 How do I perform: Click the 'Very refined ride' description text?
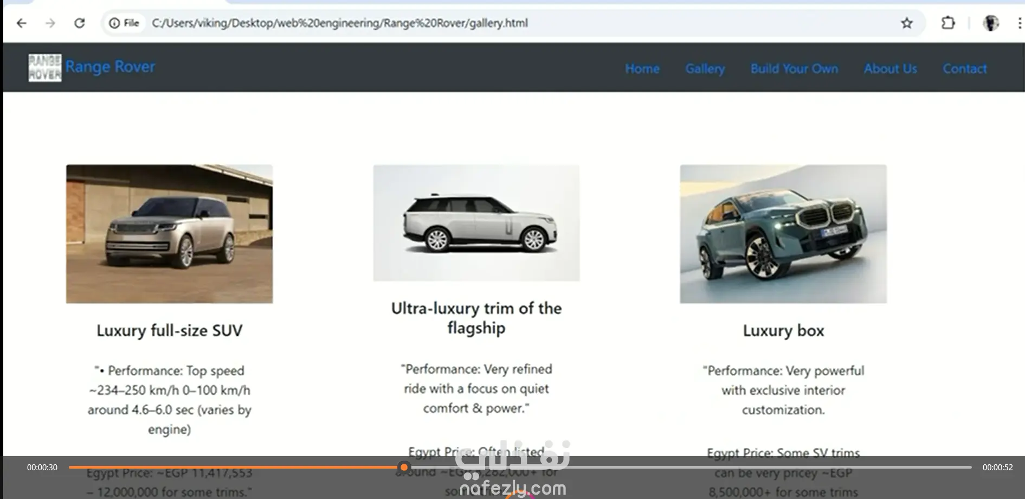(476, 388)
